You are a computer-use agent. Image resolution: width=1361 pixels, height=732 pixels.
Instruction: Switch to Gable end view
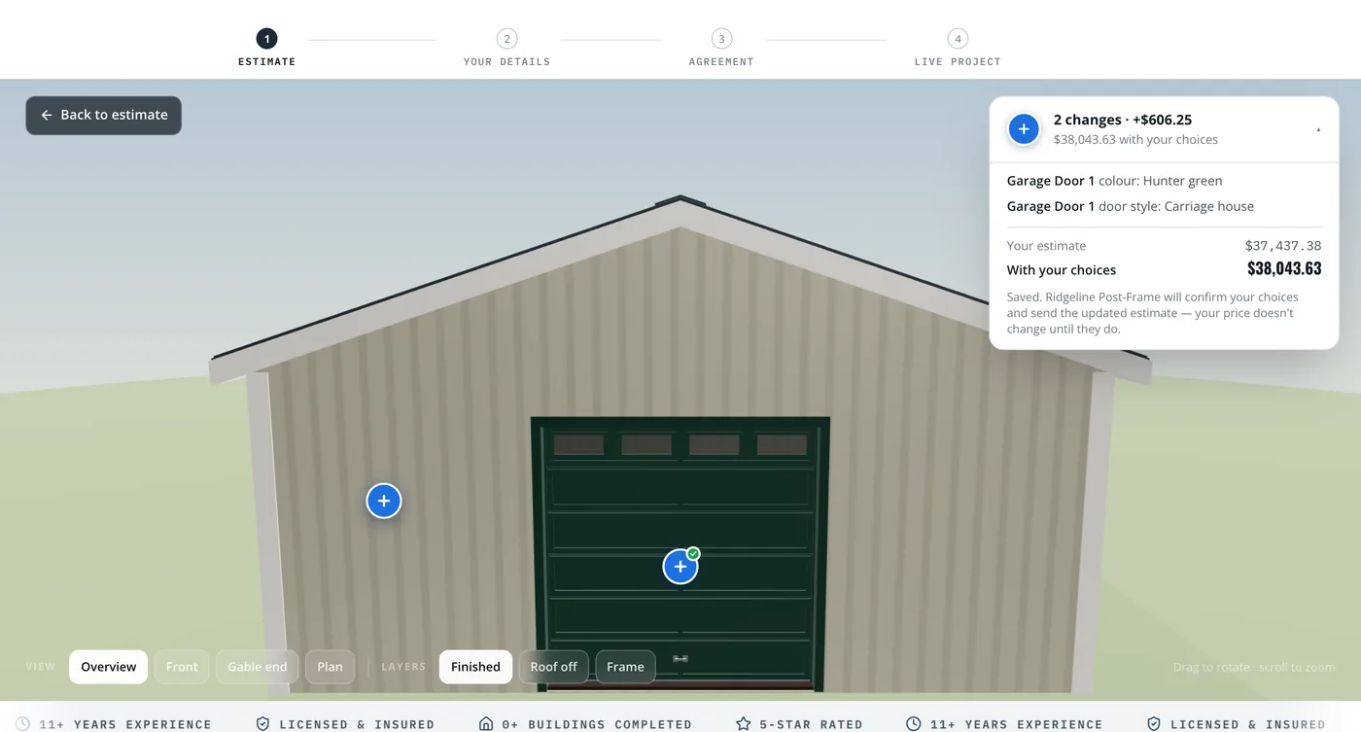point(258,667)
